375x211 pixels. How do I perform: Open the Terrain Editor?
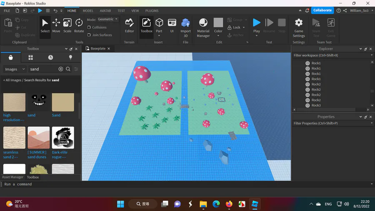click(130, 26)
